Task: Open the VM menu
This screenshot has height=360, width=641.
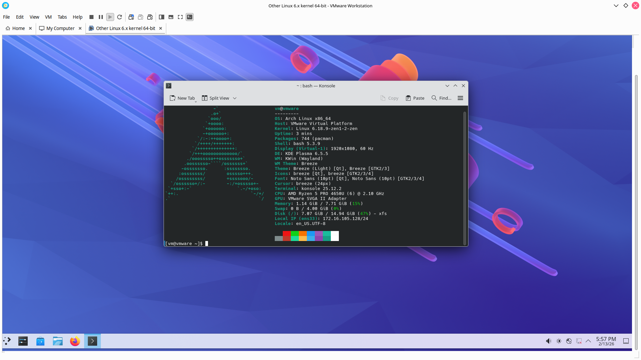Action: click(48, 17)
